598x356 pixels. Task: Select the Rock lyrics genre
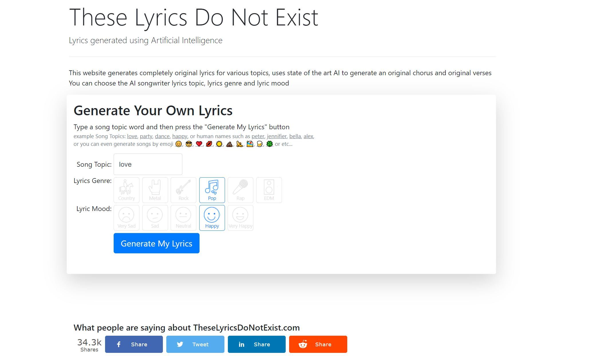point(183,190)
